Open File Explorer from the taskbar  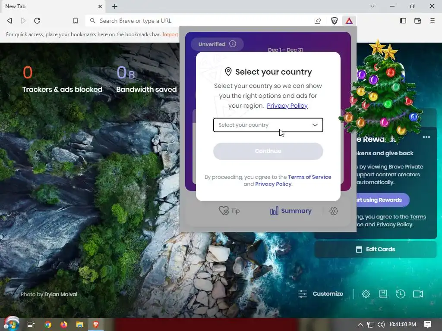tap(80, 325)
